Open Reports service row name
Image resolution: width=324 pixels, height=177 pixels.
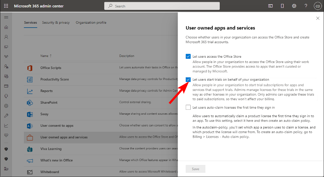(x=46, y=91)
